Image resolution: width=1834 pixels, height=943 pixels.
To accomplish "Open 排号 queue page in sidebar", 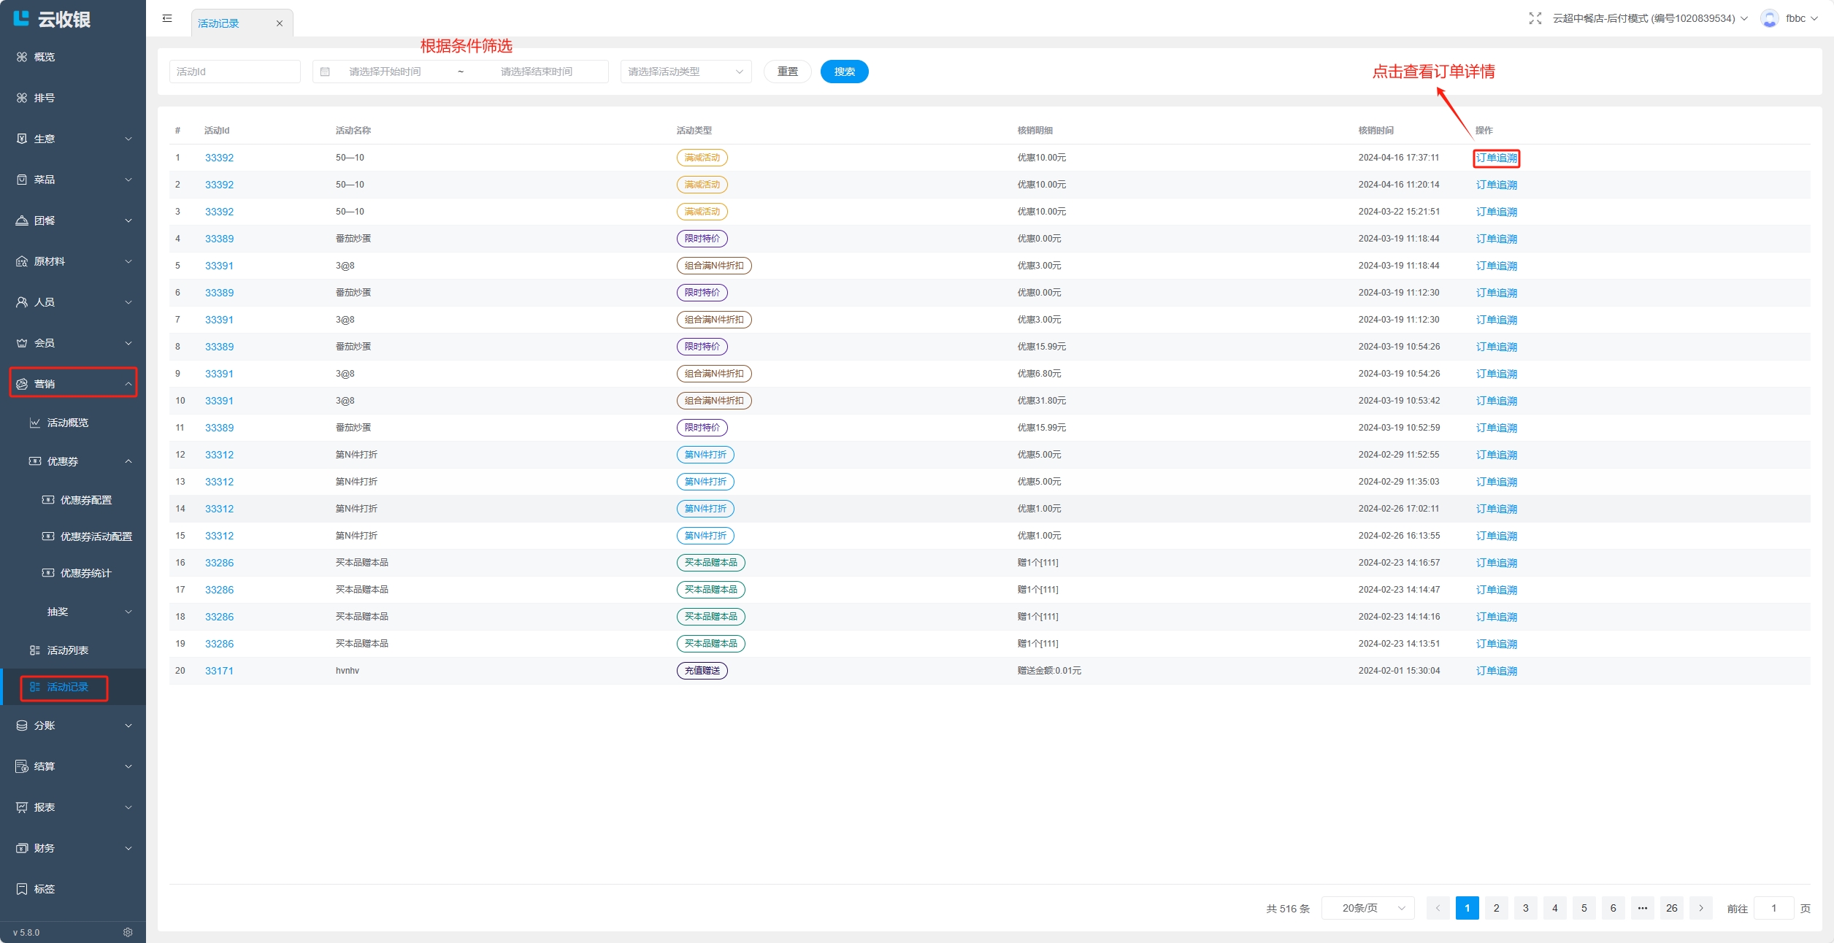I will (44, 98).
